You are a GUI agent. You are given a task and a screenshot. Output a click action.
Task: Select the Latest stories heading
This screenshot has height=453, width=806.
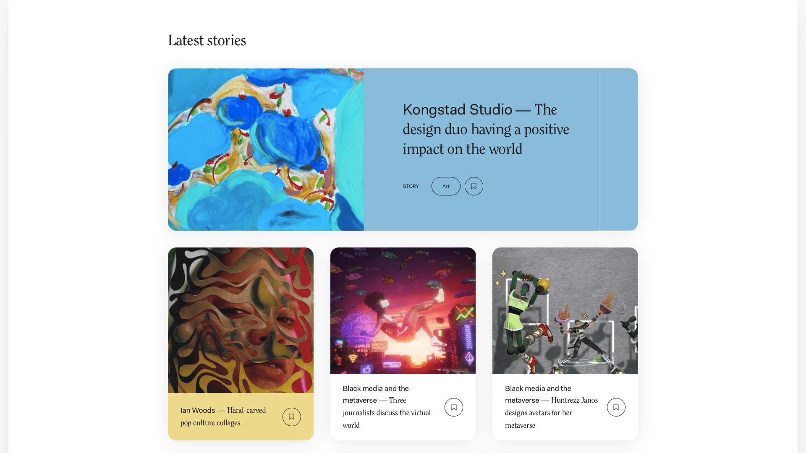[x=207, y=41]
